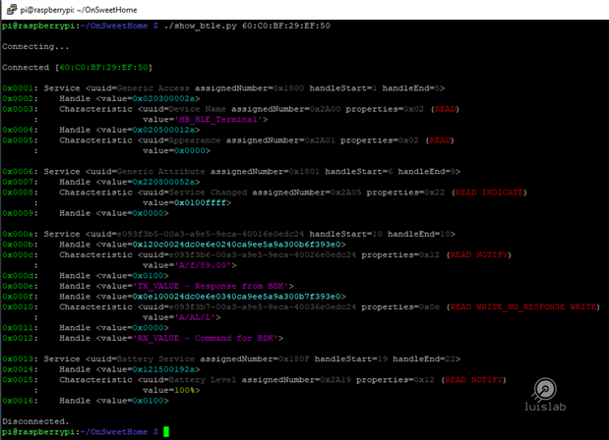Click the long value starting '0x120c0024dc'
The image size is (609, 440).
coord(236,245)
